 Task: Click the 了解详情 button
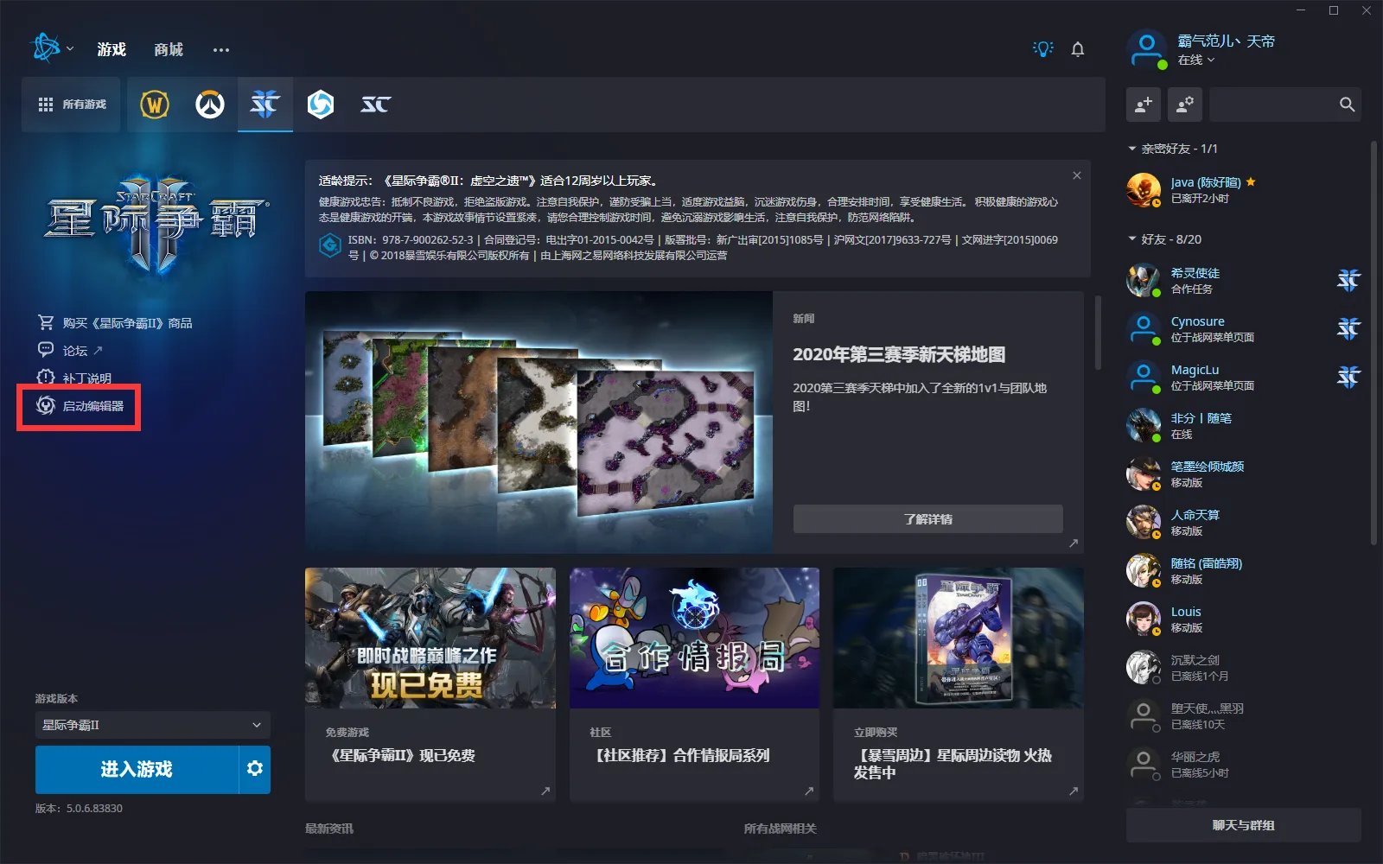[x=928, y=519]
